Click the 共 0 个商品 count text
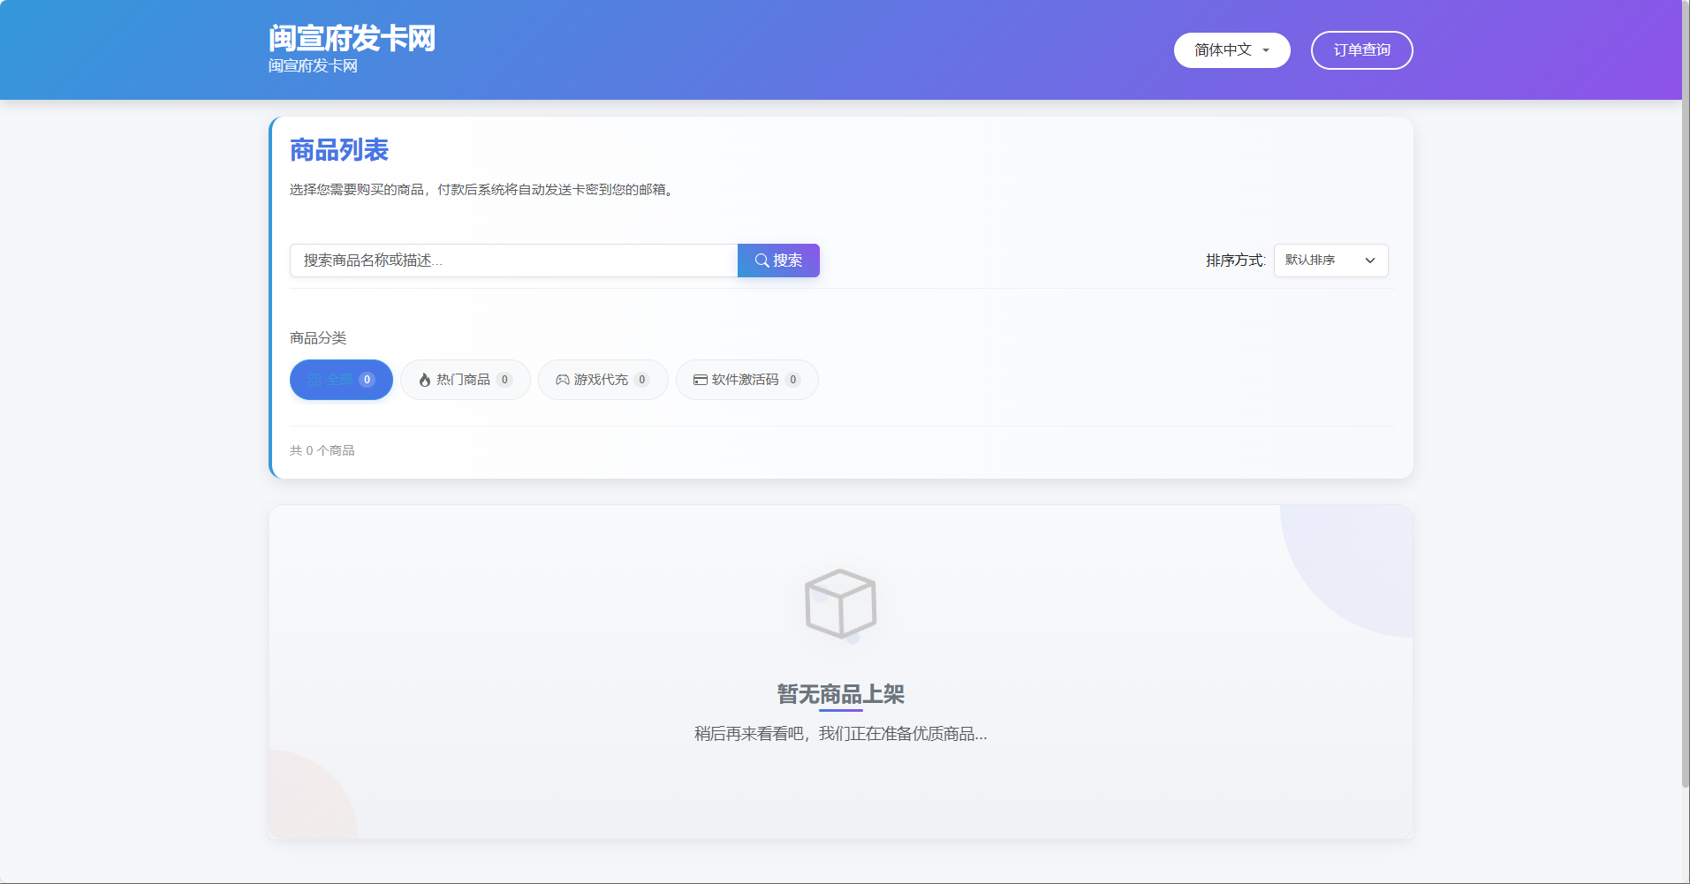The width and height of the screenshot is (1690, 884). (x=322, y=450)
